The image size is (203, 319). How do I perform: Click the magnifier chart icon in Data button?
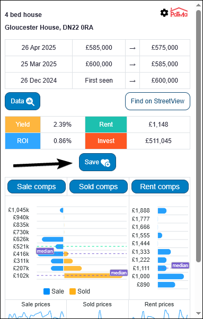coord(30,101)
